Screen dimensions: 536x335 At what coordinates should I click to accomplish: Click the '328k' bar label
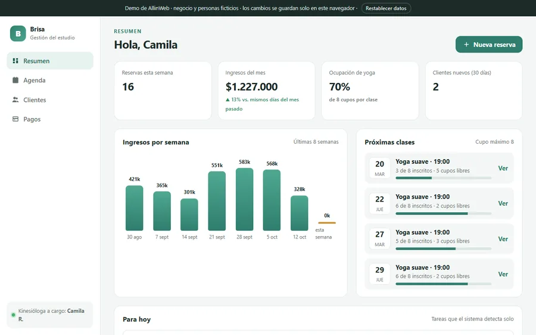tap(300, 189)
